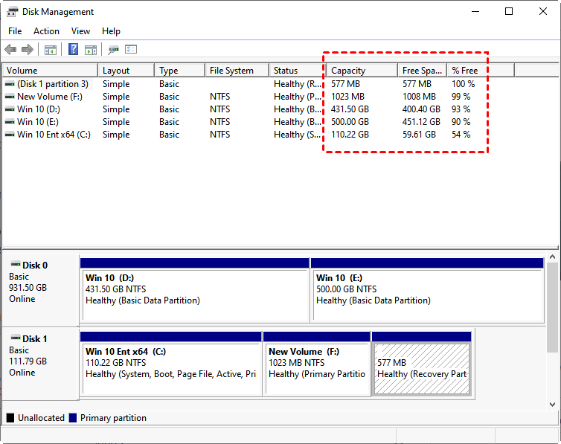The width and height of the screenshot is (561, 444).
Task: Click the Back arrow toolbar icon
Action: pos(10,50)
